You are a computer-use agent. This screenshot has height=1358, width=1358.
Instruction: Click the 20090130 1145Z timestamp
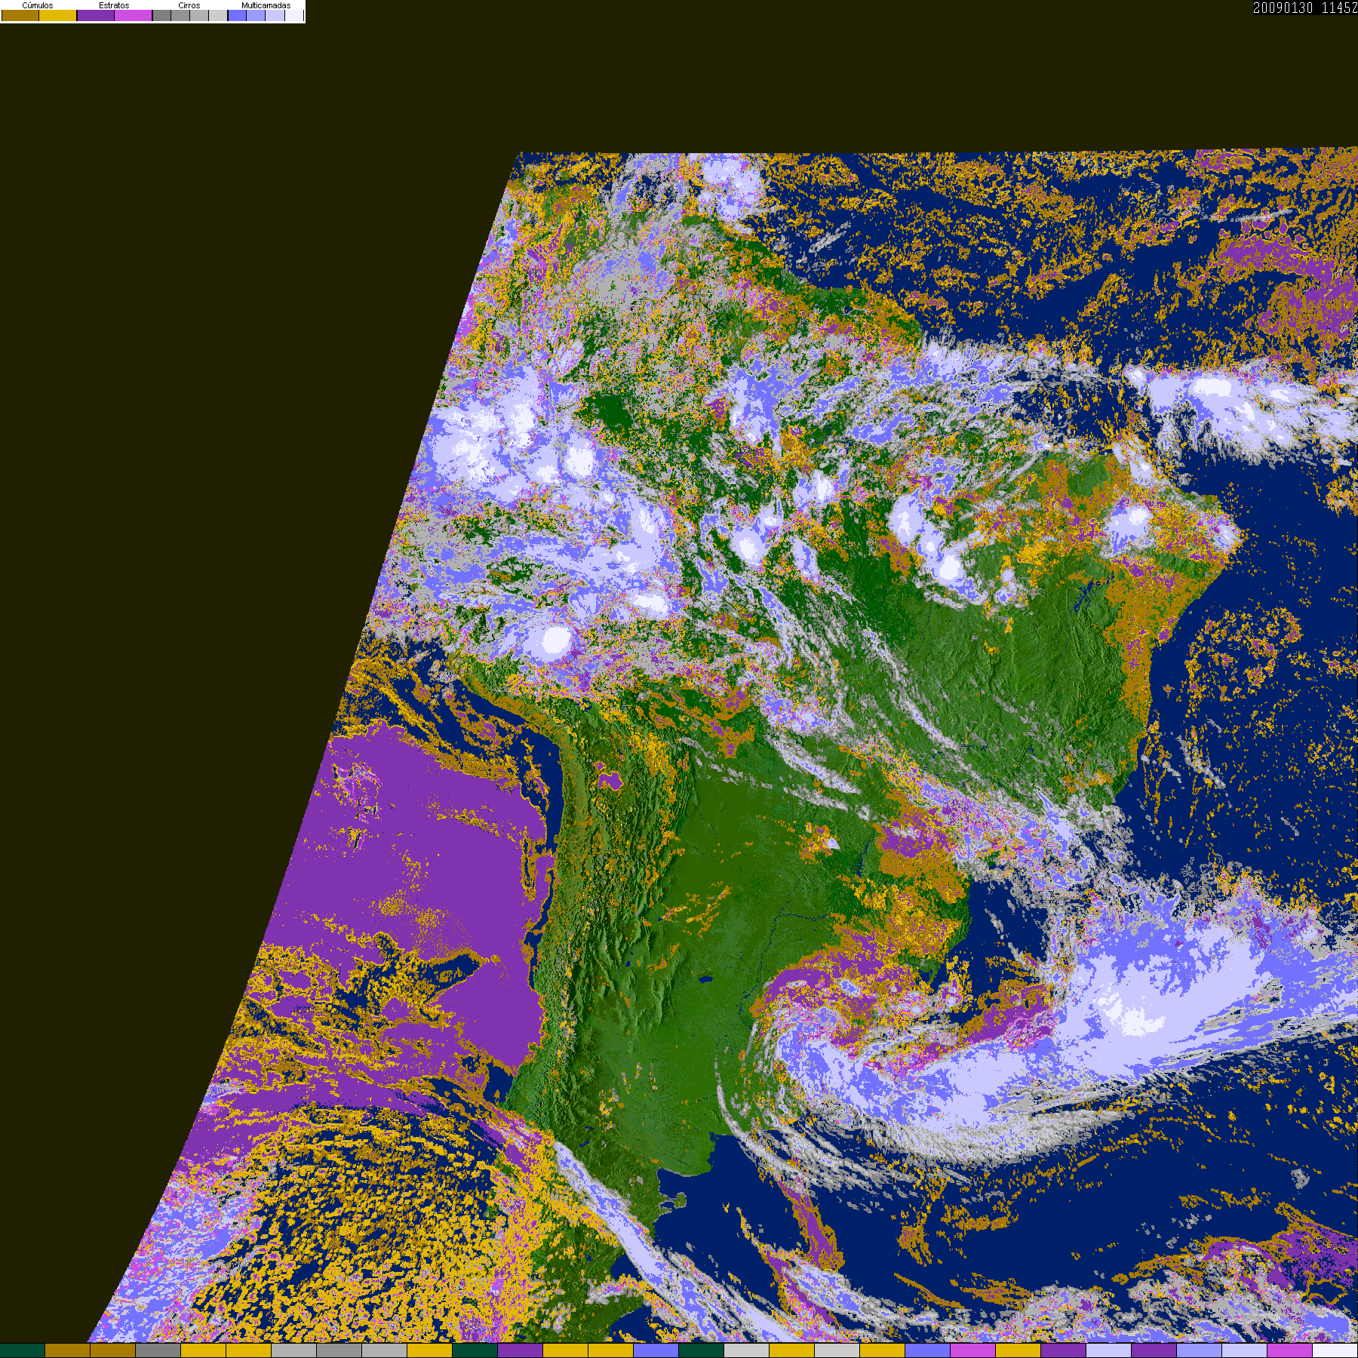pos(1305,8)
